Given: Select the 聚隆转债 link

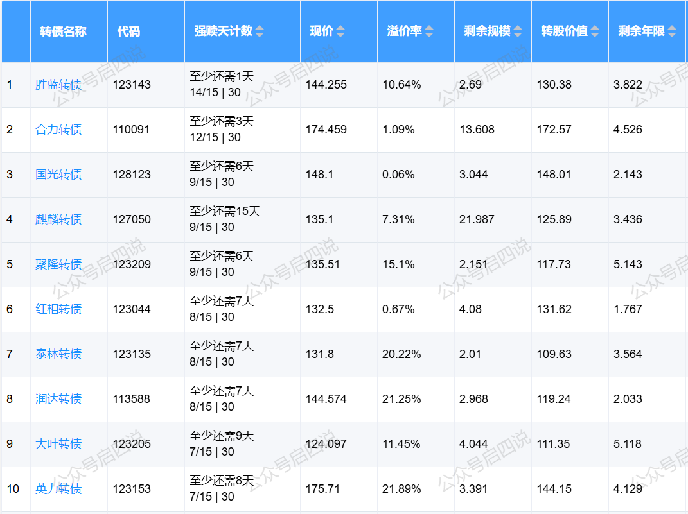Looking at the screenshot, I should [x=58, y=264].
